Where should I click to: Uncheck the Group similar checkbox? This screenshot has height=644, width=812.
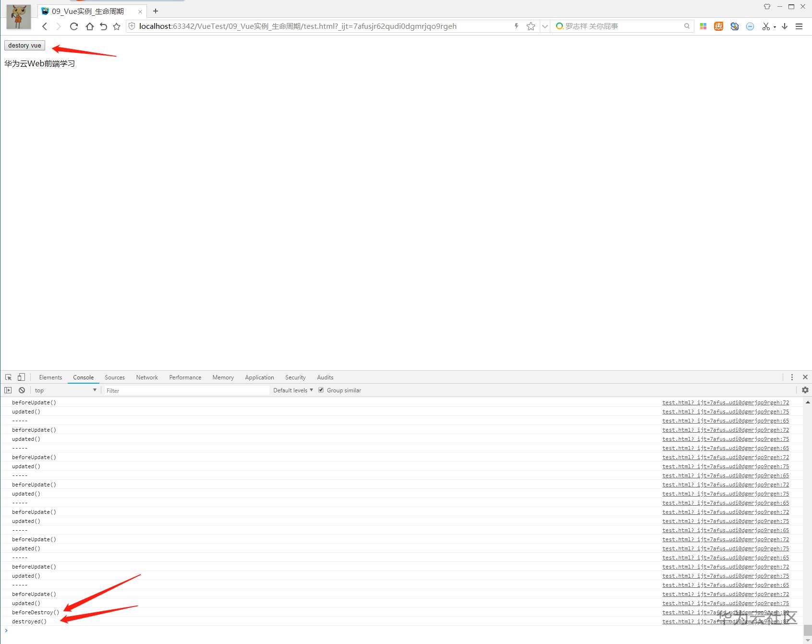point(321,390)
